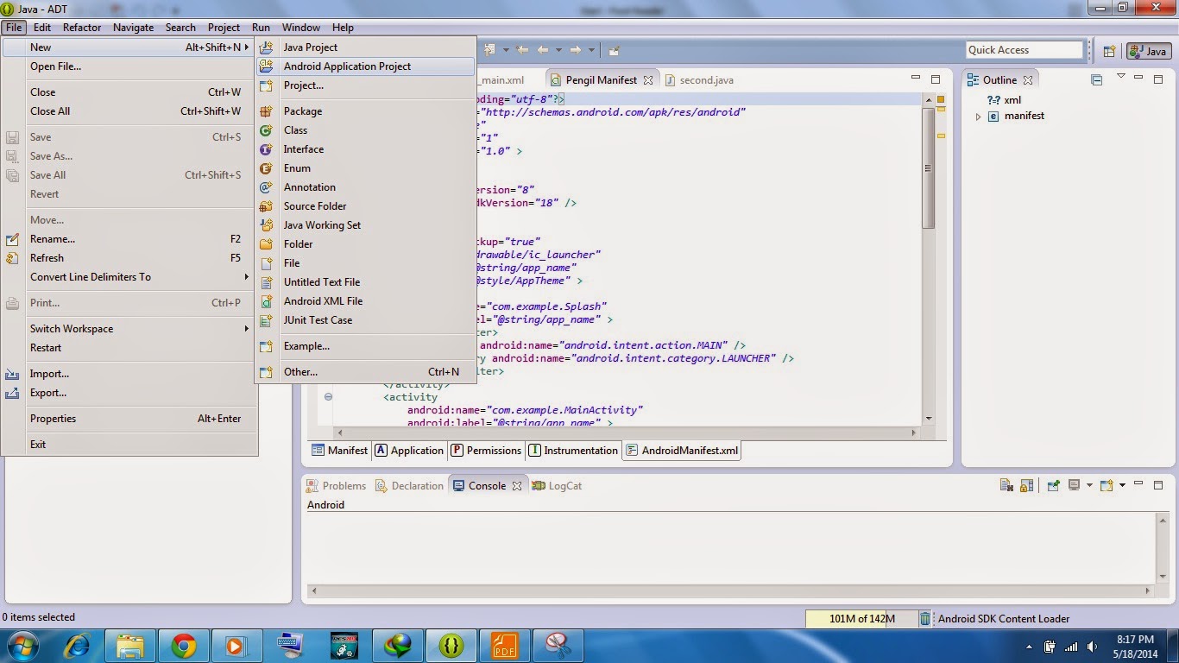Click the Collapse All icon in the Outline panel
This screenshot has height=663, width=1179.
pos(1096,80)
